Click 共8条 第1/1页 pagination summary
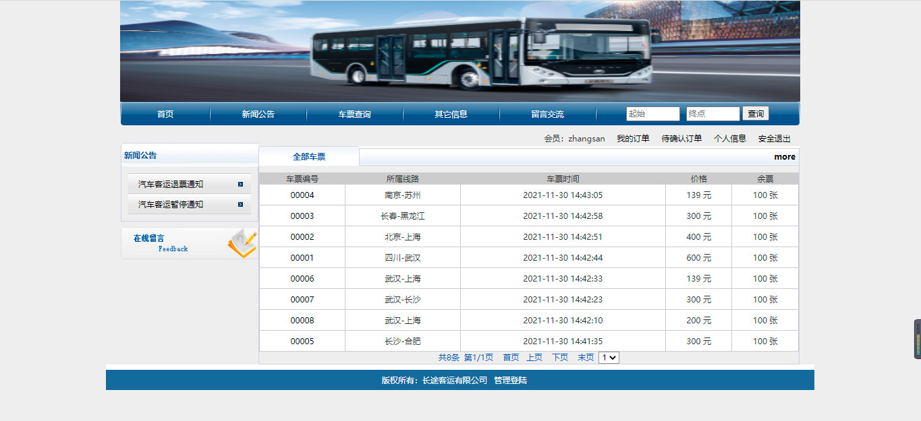 (466, 358)
